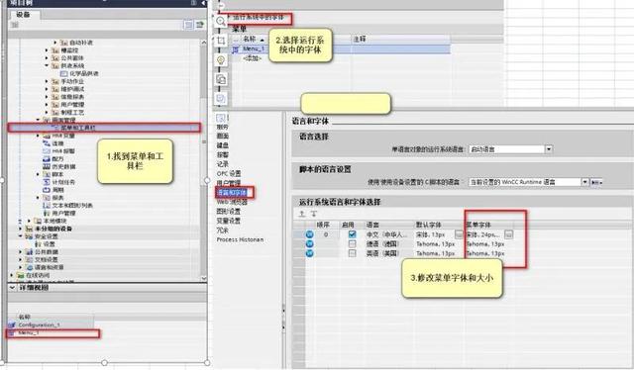Screen dimensions: 634x370
Task: Click the scroll-up arrow of the project tree
Action: (x=203, y=43)
